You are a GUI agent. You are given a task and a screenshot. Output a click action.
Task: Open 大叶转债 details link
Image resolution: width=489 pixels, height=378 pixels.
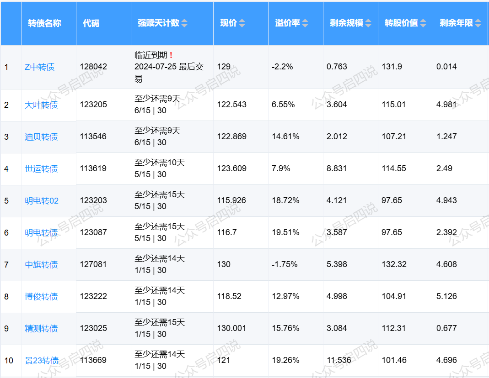coord(41,105)
